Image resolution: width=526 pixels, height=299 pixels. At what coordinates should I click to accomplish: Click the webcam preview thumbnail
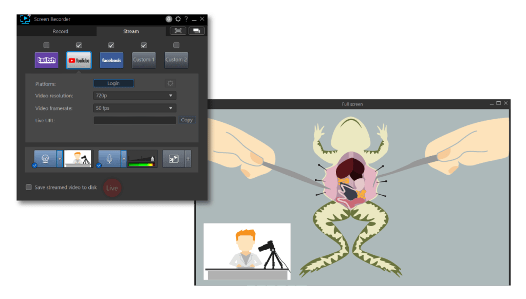click(x=78, y=159)
